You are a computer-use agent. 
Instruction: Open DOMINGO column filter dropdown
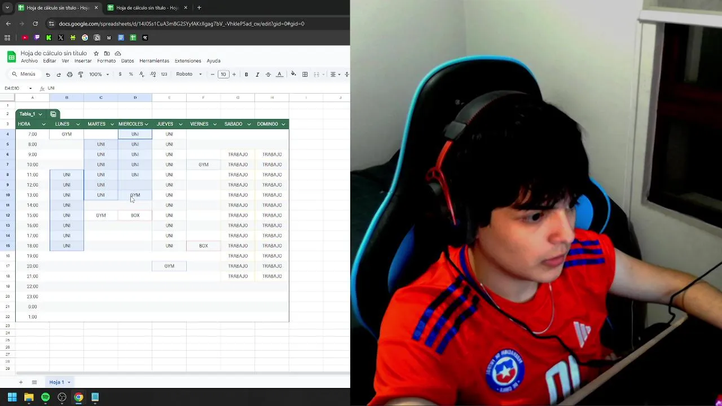click(x=283, y=124)
